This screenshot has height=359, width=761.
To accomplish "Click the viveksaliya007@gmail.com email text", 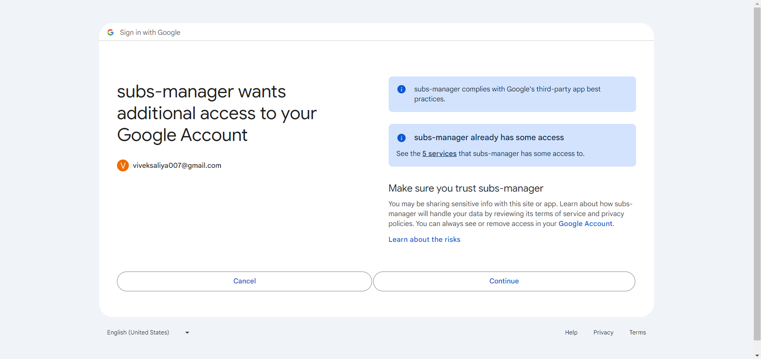I will 177,165.
